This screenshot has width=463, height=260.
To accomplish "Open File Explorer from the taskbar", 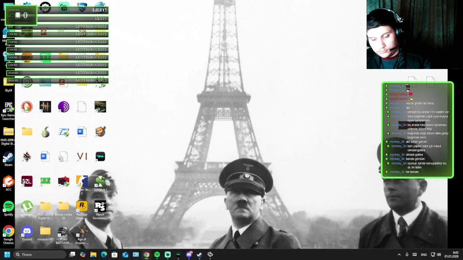I will click(x=93, y=255).
